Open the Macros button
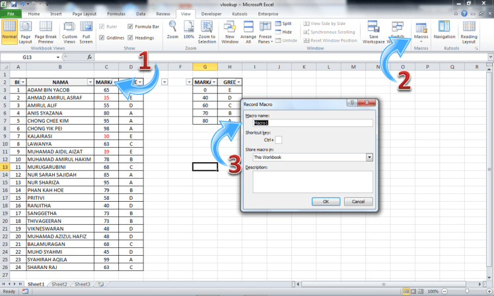Image resolution: width=494 pixels, height=296 pixels. click(x=421, y=32)
